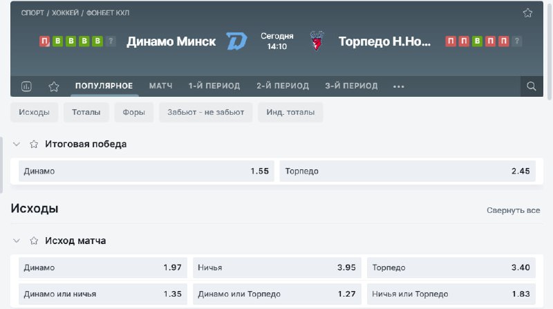553x309 pixels.
Task: Open more tabs via three dots
Action: coord(399,86)
